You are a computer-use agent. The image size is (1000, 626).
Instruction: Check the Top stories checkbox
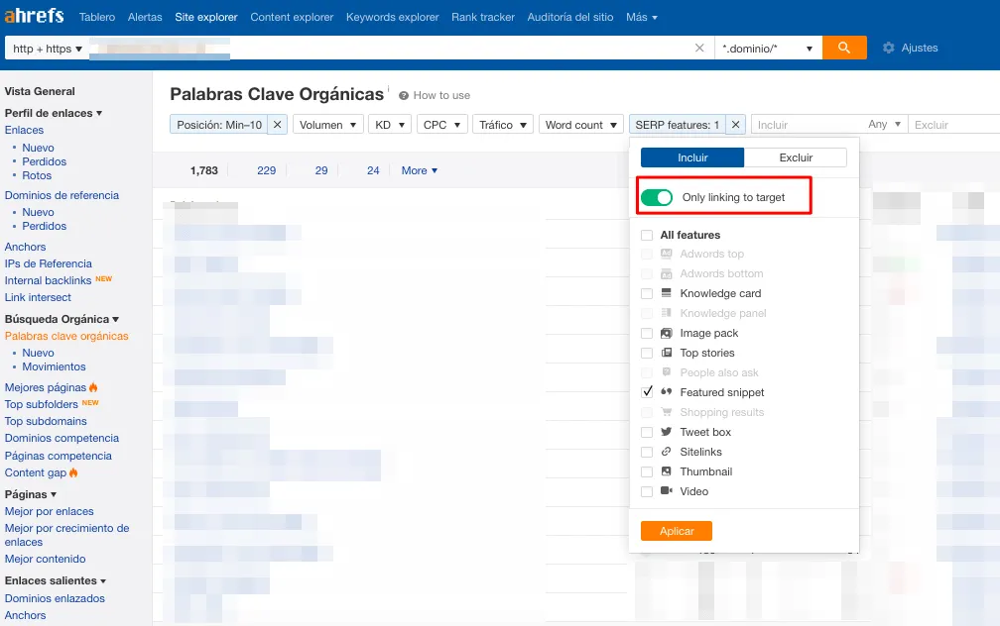coord(647,353)
